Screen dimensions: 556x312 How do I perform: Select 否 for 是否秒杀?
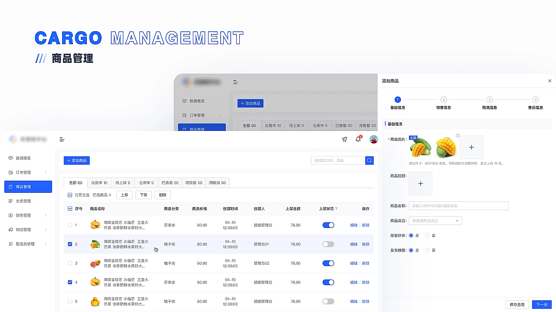coord(427,236)
